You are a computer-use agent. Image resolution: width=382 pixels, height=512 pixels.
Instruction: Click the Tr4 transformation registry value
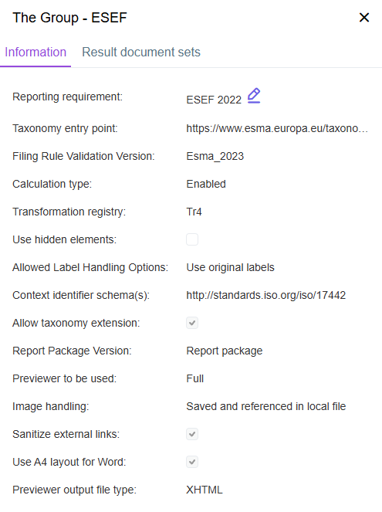pos(194,212)
